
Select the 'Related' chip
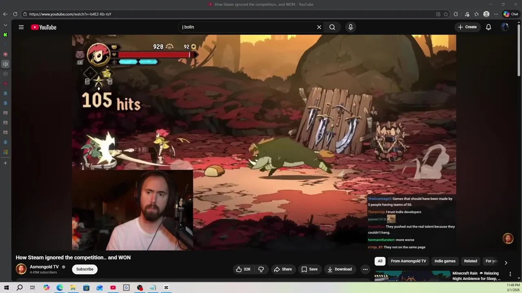(470, 261)
